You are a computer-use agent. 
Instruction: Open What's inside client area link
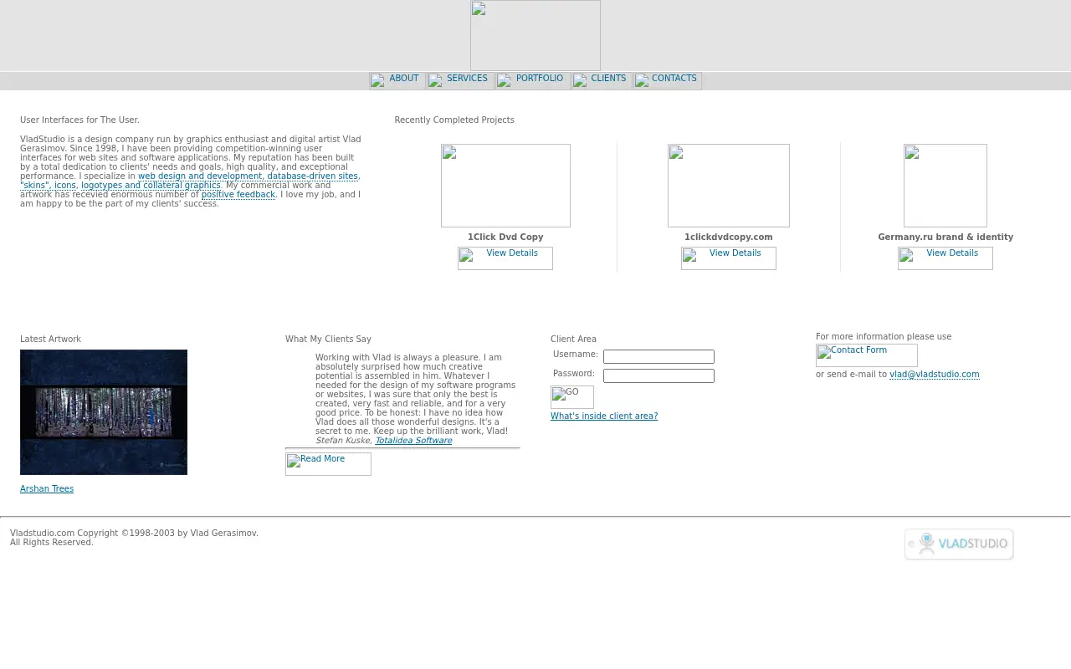pyautogui.click(x=604, y=416)
